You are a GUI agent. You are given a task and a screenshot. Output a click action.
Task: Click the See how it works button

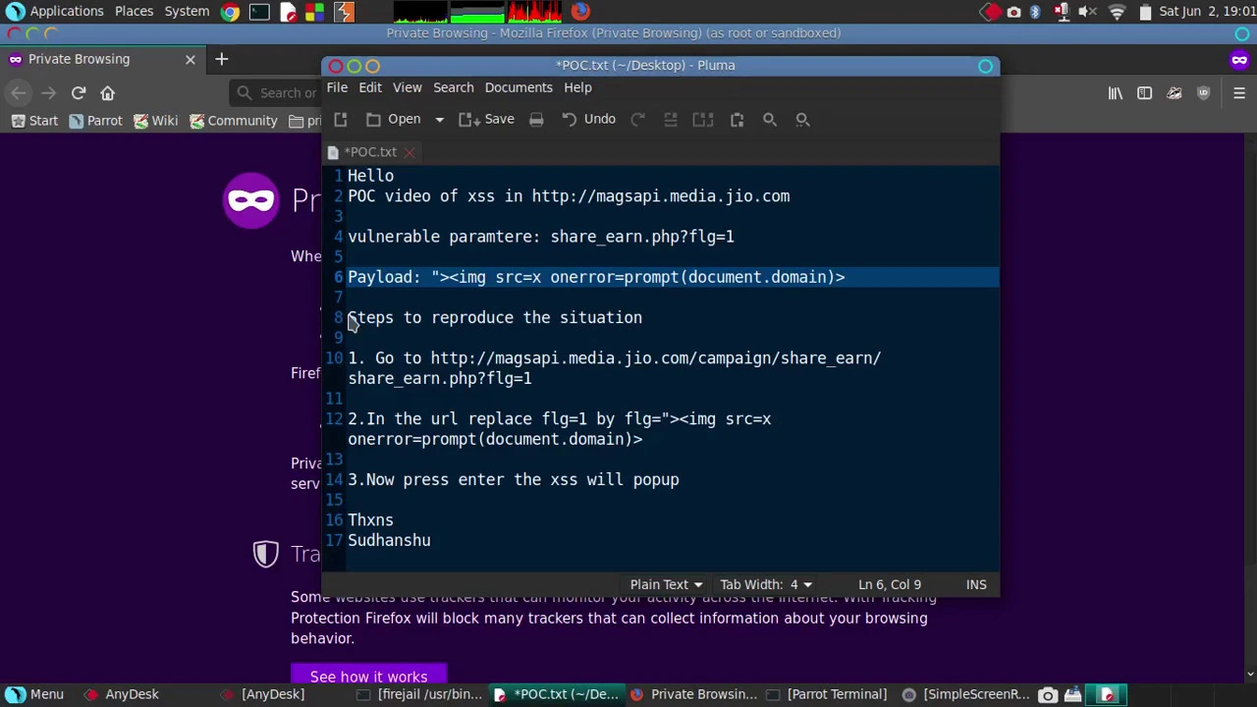pyautogui.click(x=368, y=676)
